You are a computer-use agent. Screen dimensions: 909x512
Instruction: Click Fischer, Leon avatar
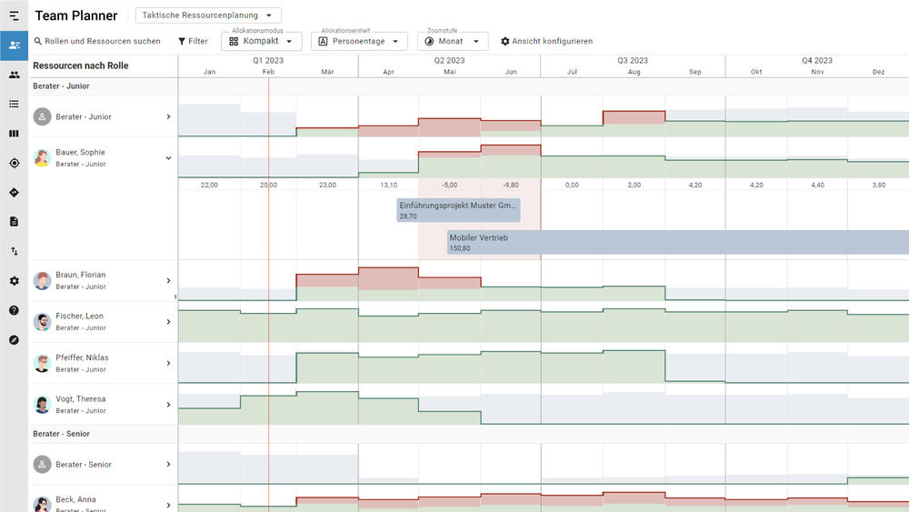(42, 322)
